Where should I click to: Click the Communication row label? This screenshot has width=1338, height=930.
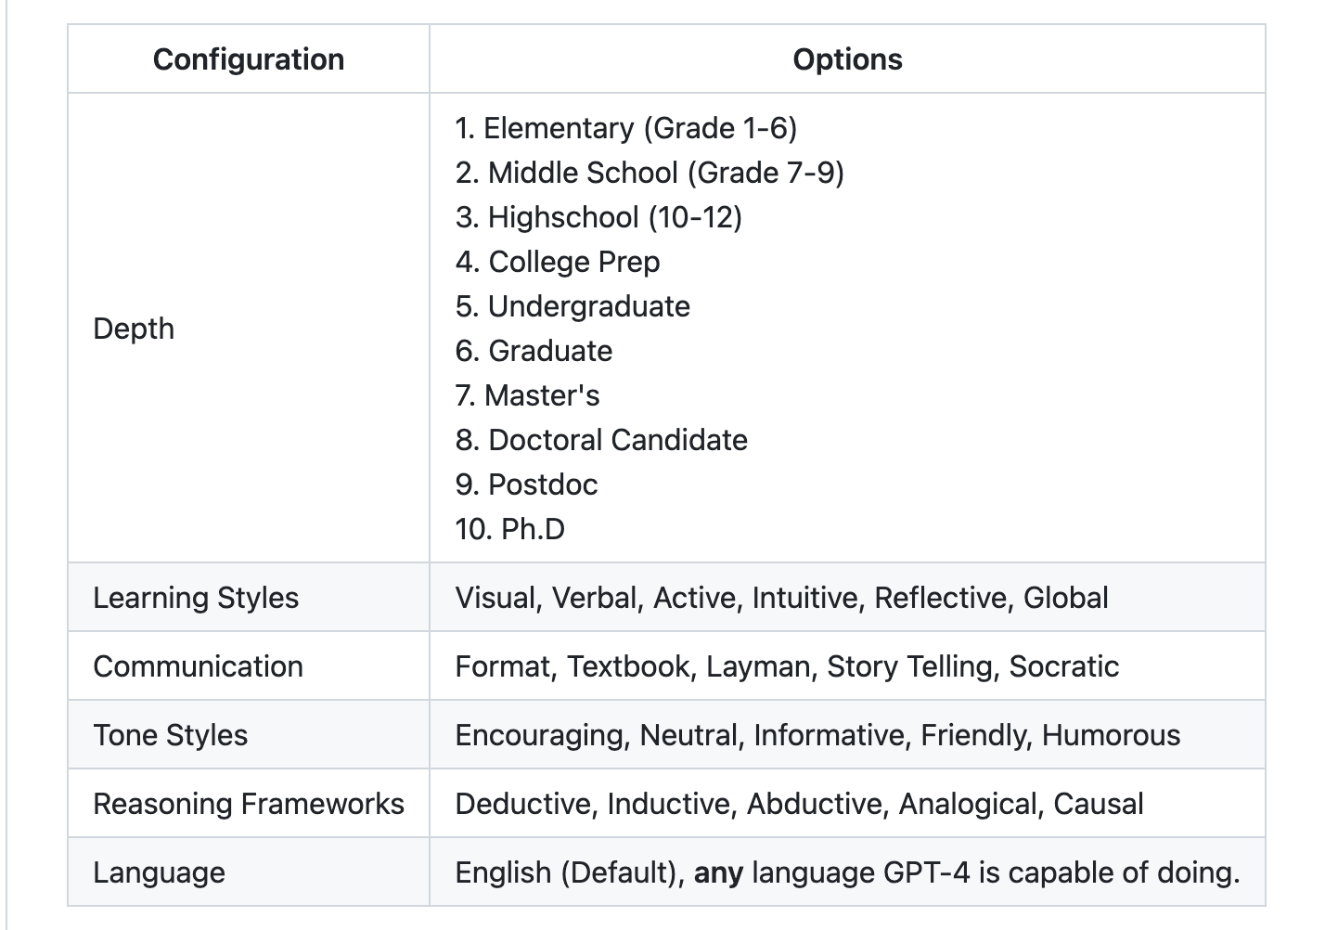198,666
